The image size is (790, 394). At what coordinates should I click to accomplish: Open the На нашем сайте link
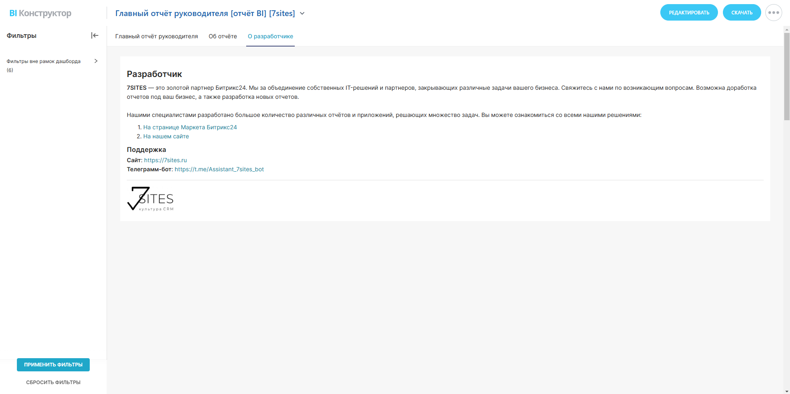tap(166, 136)
